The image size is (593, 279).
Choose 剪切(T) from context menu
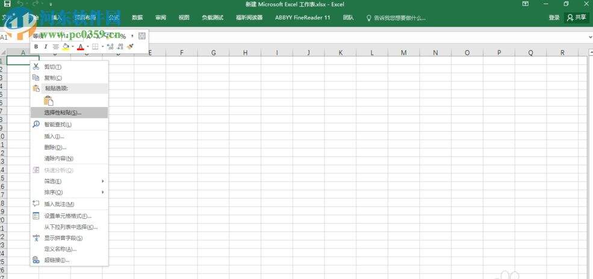[x=69, y=67]
